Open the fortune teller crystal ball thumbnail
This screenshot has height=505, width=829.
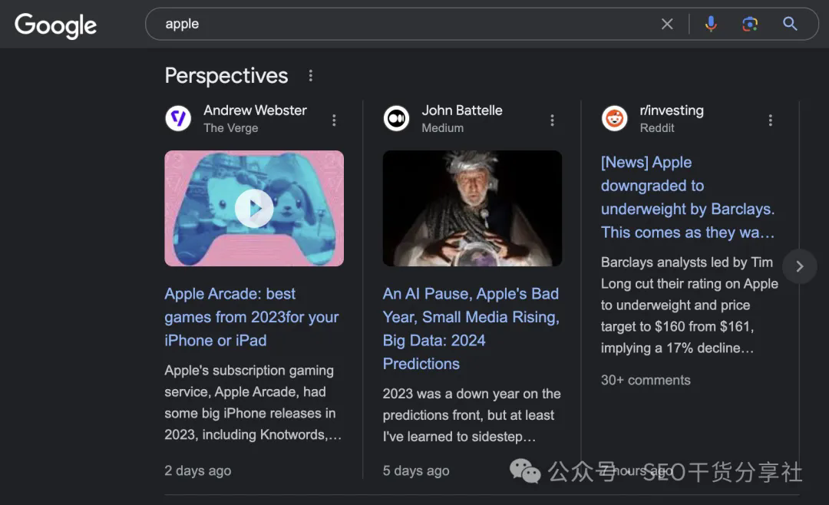[x=472, y=208]
